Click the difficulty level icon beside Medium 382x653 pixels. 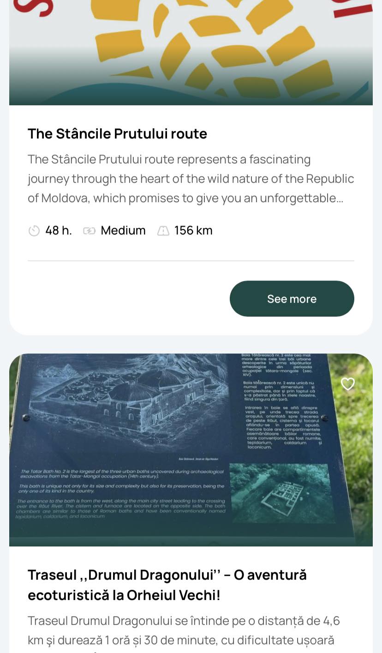coord(89,231)
